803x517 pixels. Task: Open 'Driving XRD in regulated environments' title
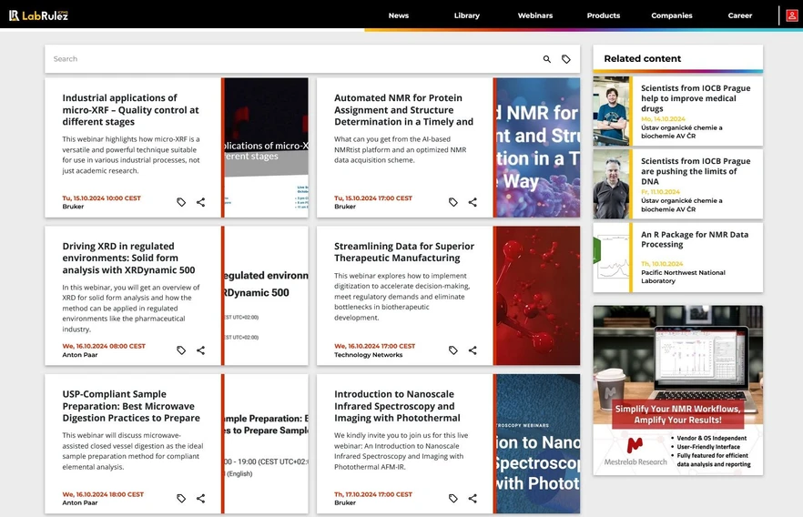[128, 258]
